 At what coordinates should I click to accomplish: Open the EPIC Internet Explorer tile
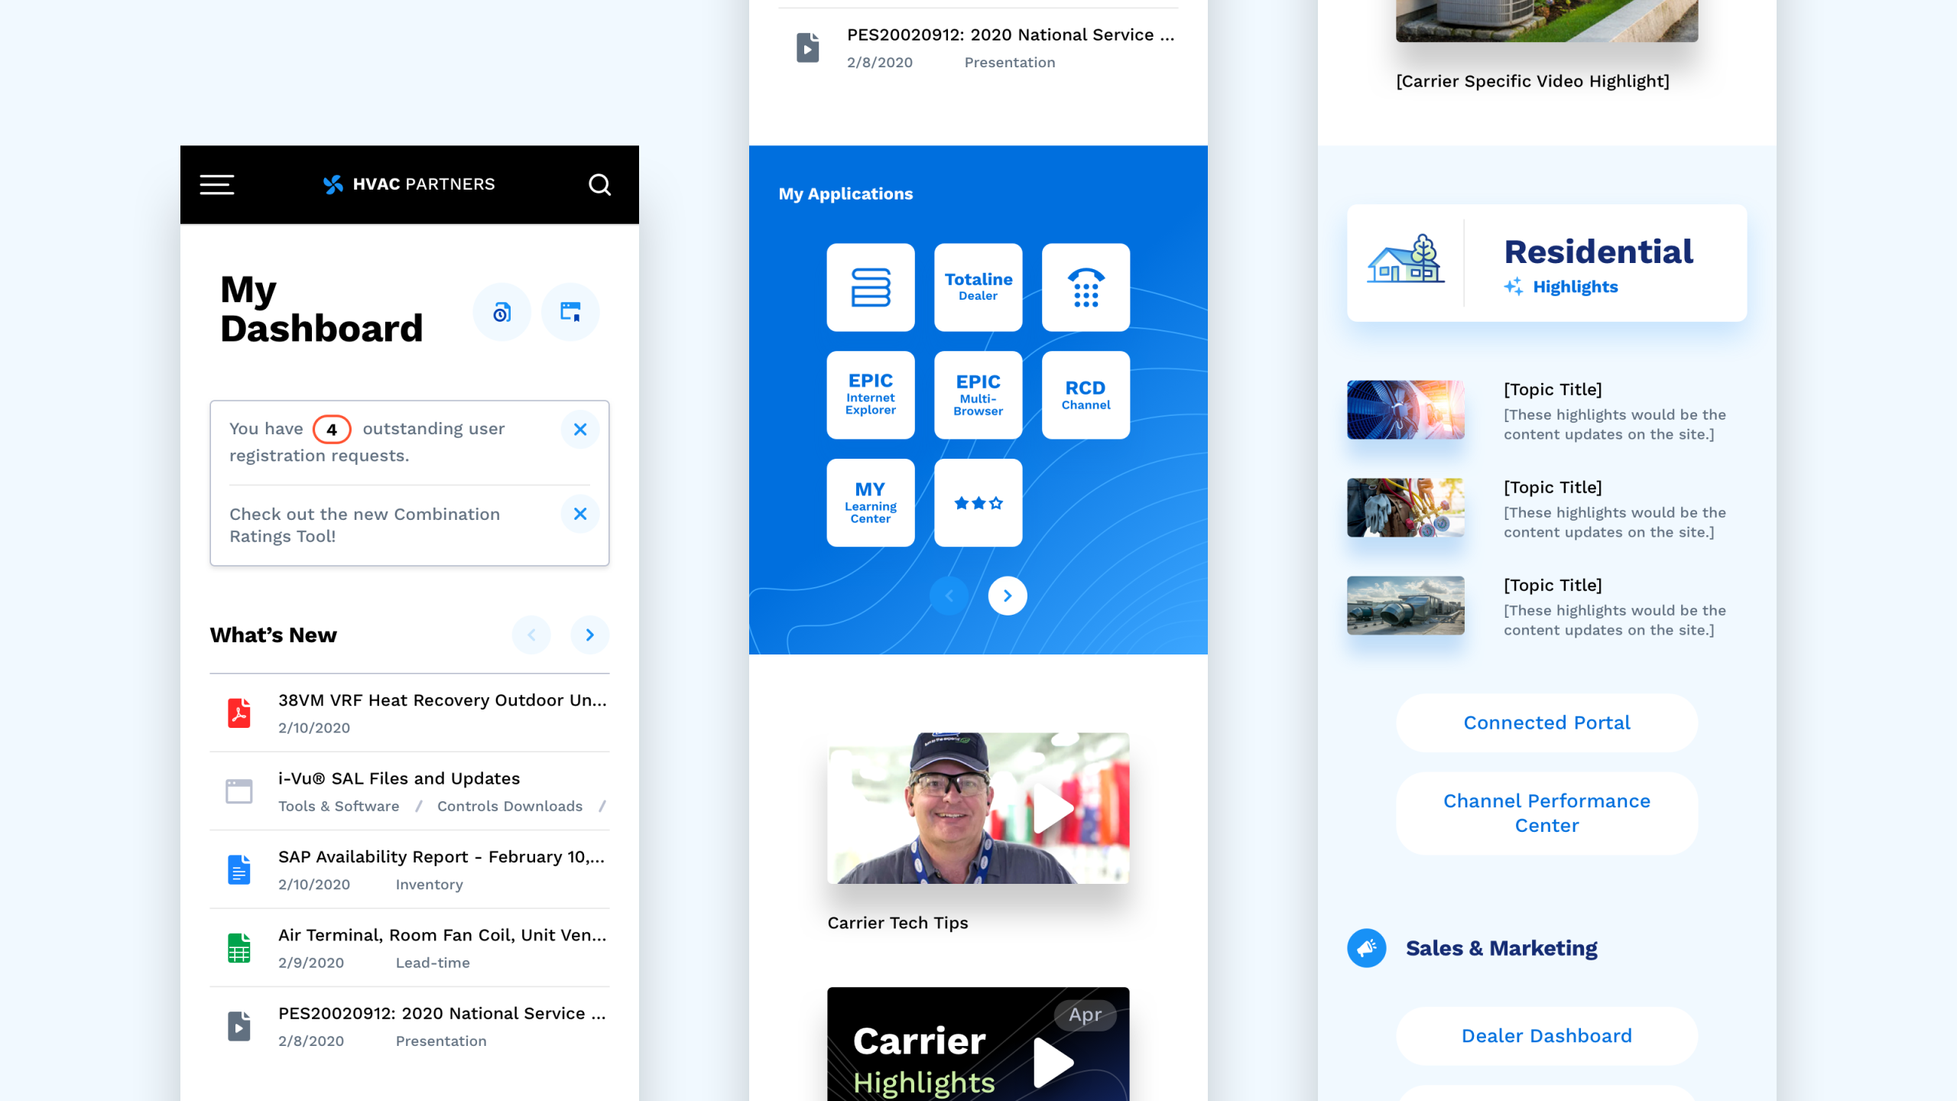[x=870, y=395]
